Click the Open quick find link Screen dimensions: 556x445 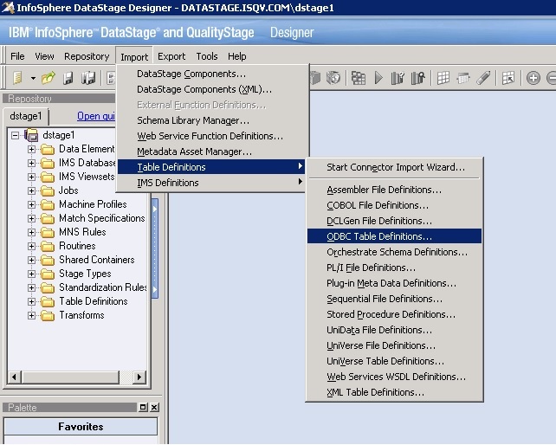(96, 116)
